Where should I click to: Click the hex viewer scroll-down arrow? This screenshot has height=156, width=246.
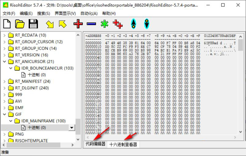tap(240, 132)
